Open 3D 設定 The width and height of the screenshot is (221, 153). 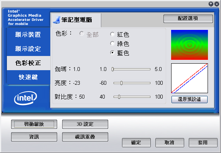pyautogui.click(x=85, y=124)
